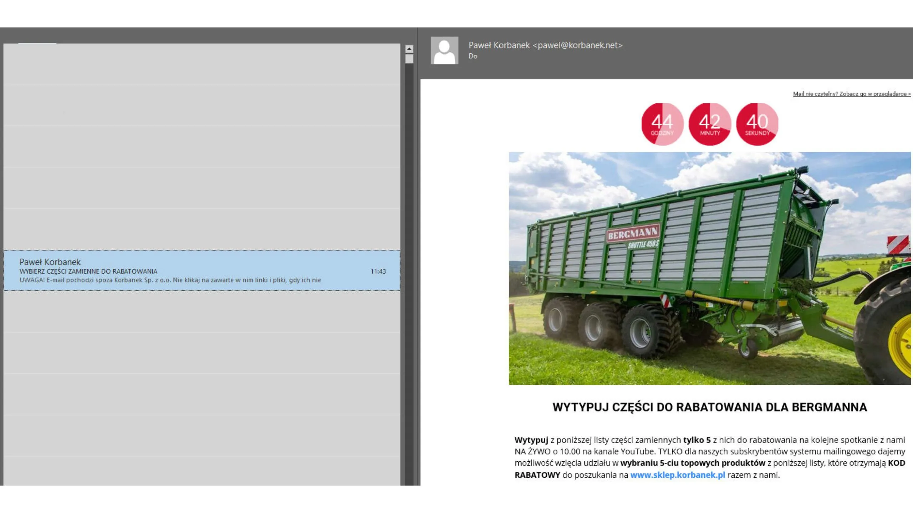Image resolution: width=913 pixels, height=513 pixels.
Task: Open the www.sklep.korbanek.pl shop link
Action: click(678, 475)
